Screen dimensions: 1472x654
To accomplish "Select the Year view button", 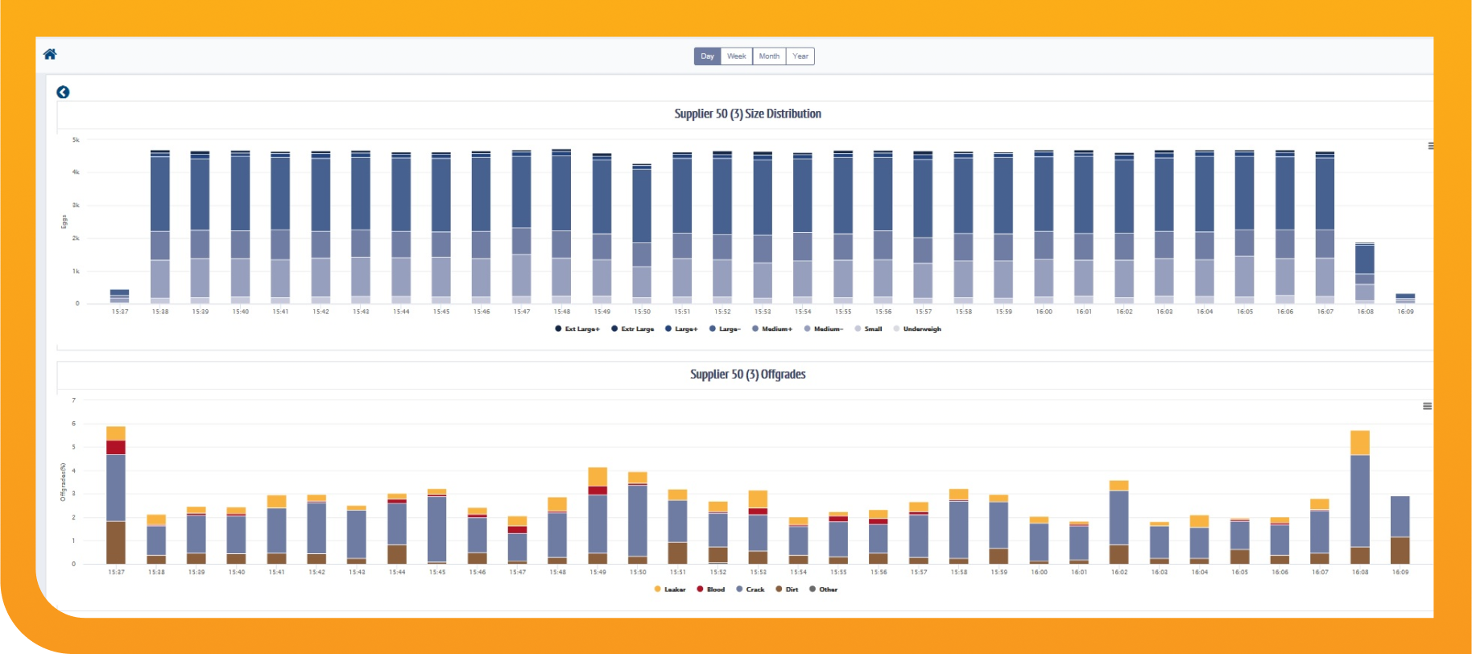I will [x=800, y=56].
